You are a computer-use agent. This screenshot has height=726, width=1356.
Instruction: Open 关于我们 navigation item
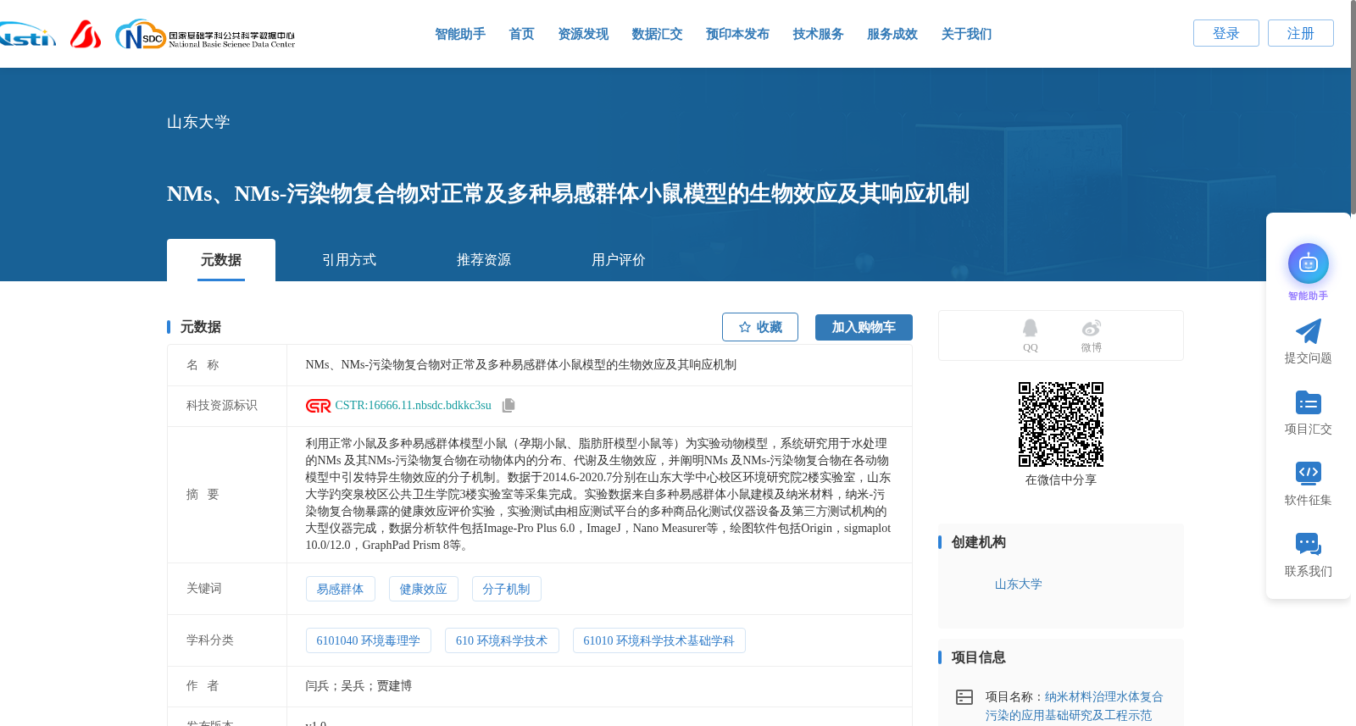tap(966, 34)
